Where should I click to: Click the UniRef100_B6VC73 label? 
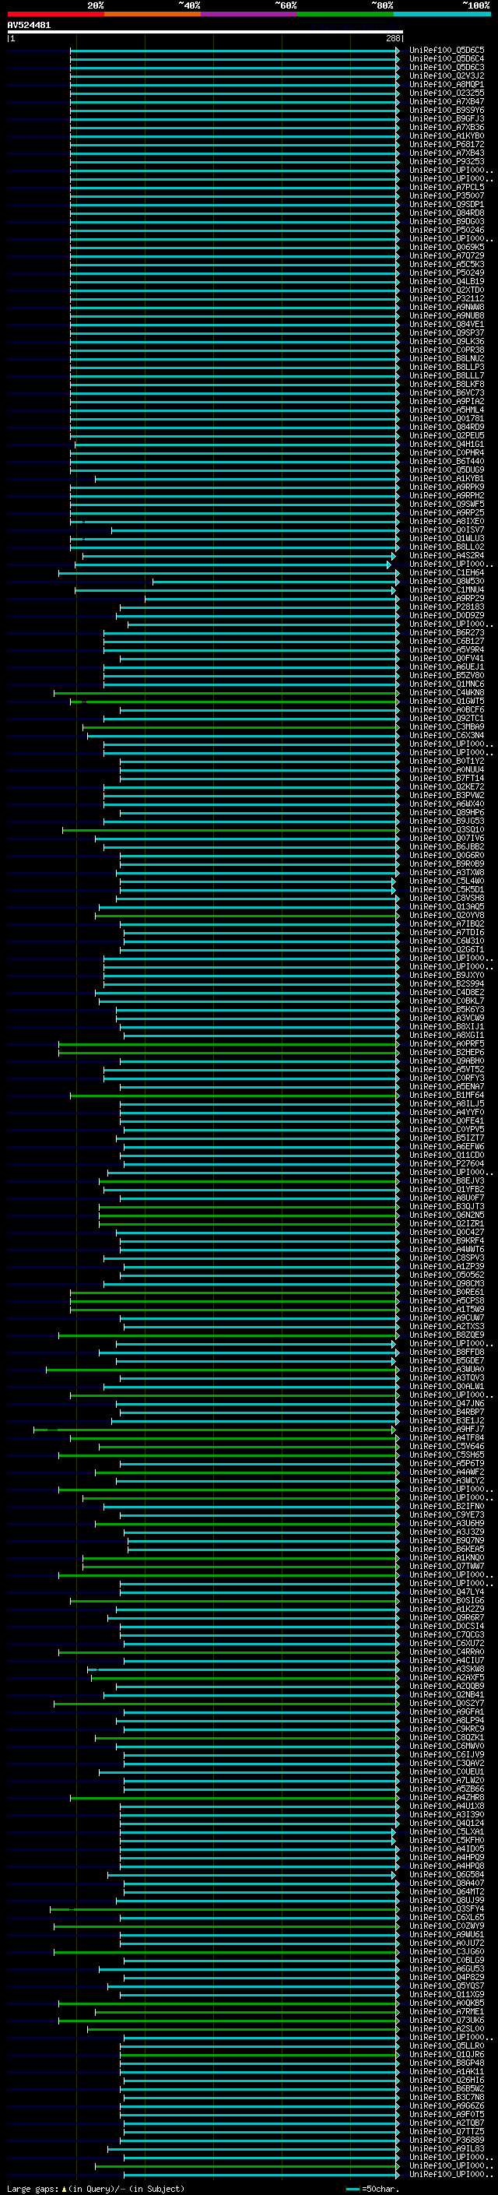tap(447, 392)
